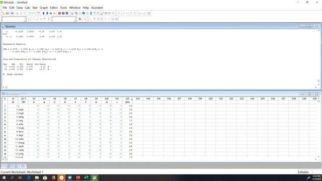
Task: Click the red eraser icon at toolbar end
Action: tap(149, 14)
